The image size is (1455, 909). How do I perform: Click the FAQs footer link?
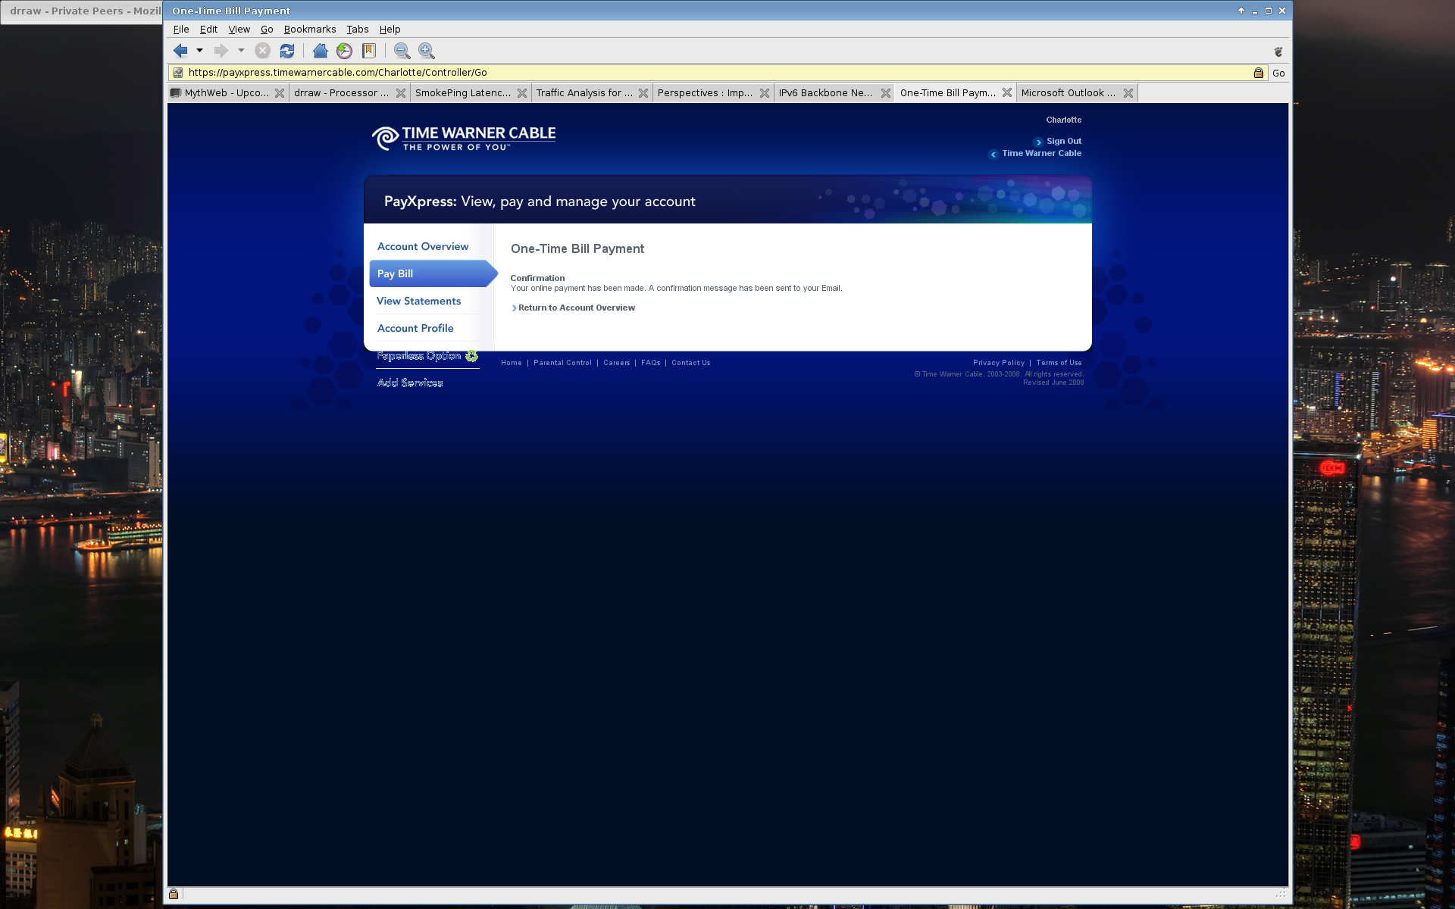651,363
